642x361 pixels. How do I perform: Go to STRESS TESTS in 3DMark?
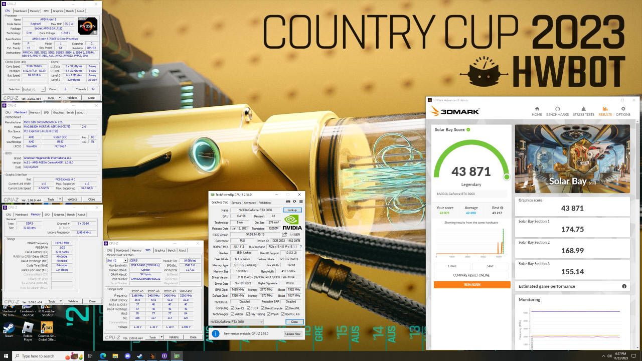pos(583,111)
